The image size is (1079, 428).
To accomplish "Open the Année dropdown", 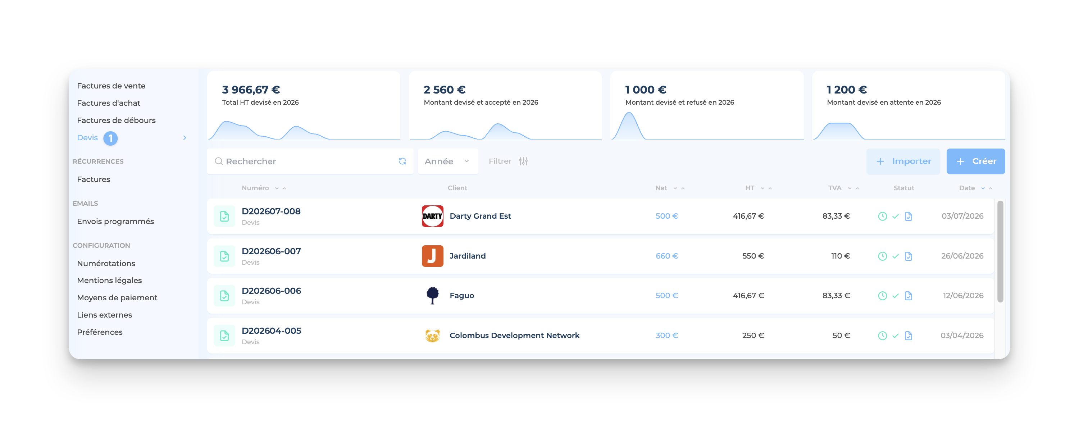I will point(448,161).
